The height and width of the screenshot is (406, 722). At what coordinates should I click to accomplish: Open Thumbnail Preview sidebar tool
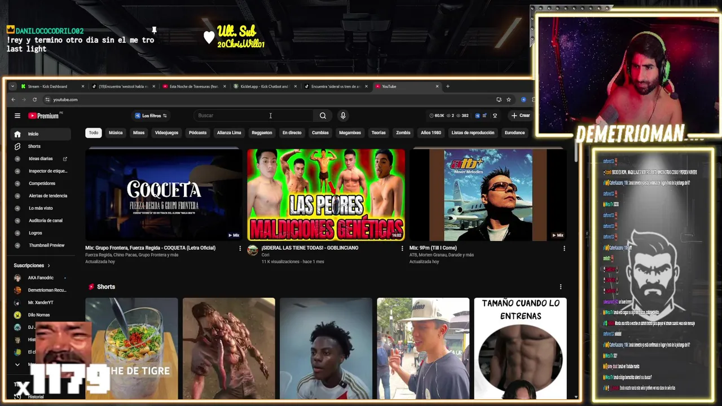41,245
